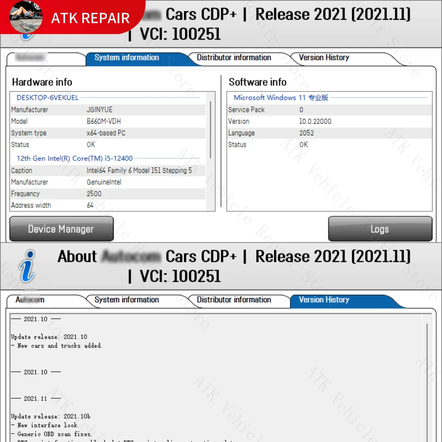This screenshot has width=442, height=442.
Task: Select the Model B660M-VDH row
Action: (108, 122)
